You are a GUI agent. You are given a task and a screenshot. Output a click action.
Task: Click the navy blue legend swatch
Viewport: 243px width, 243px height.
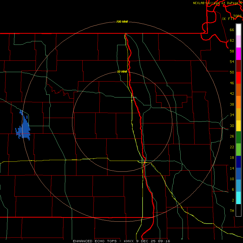[x=238, y=162]
